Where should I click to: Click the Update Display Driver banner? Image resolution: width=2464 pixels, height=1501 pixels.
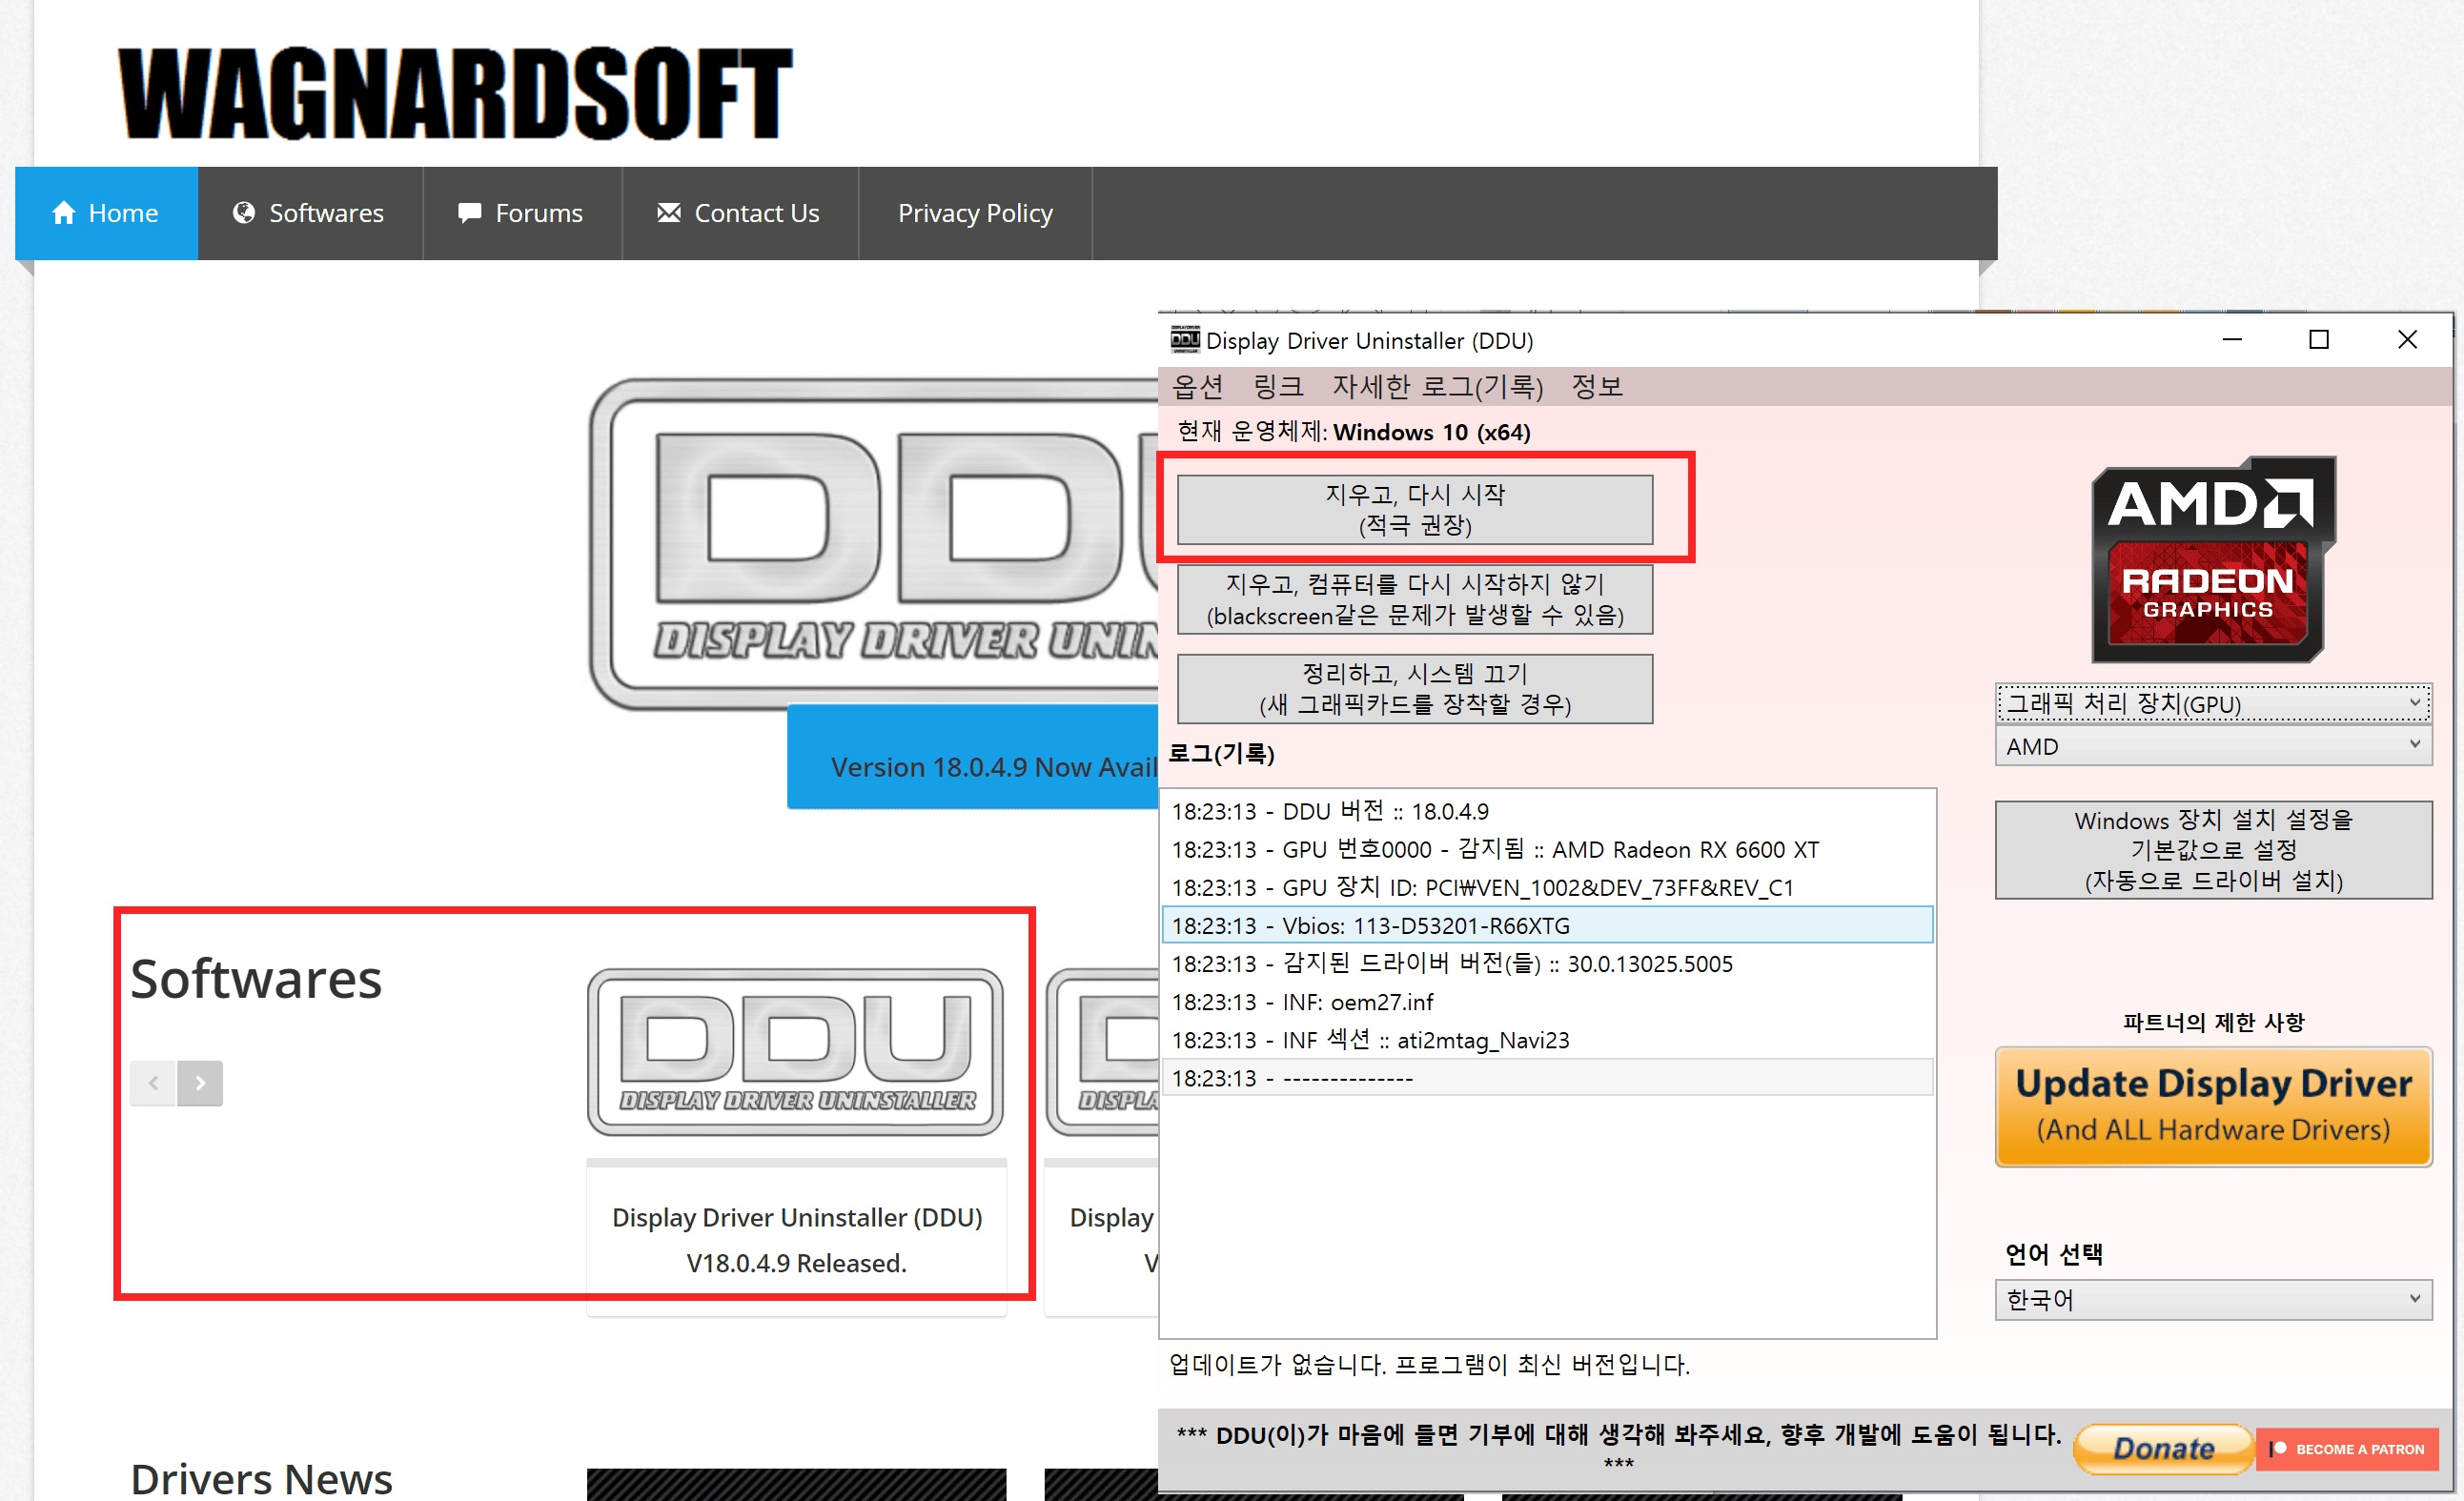click(x=2212, y=1106)
